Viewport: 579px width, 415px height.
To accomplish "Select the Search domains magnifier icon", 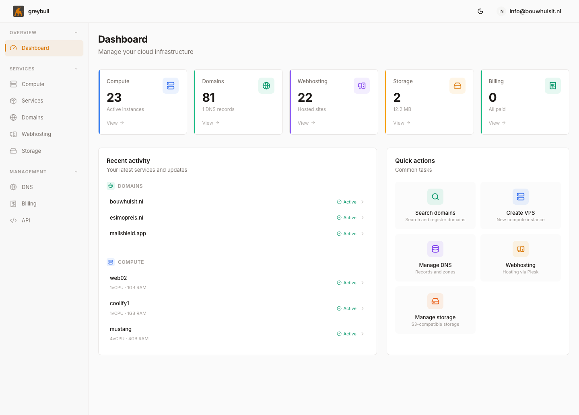I will coord(435,197).
